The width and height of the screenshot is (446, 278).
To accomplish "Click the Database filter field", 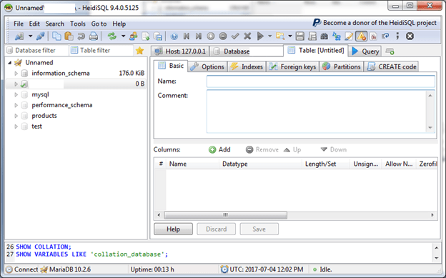I will (37, 50).
